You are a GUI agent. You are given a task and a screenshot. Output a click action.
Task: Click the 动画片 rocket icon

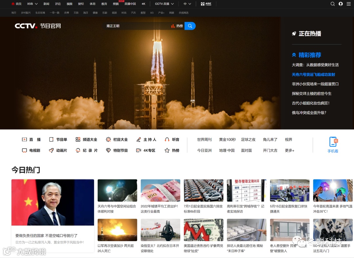[51, 150]
